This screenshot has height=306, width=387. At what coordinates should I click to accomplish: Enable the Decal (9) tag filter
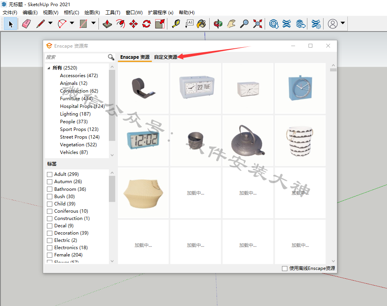point(50,226)
